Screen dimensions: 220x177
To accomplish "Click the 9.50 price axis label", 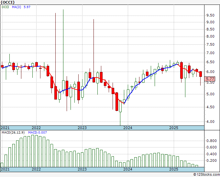I will tap(210, 15).
